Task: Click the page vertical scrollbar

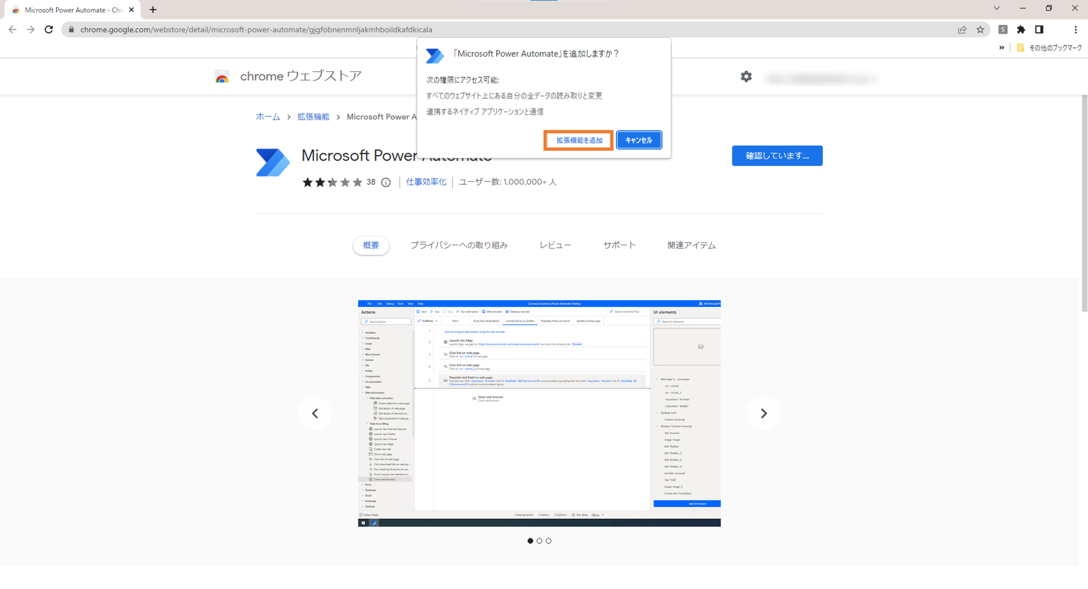Action: [1084, 202]
